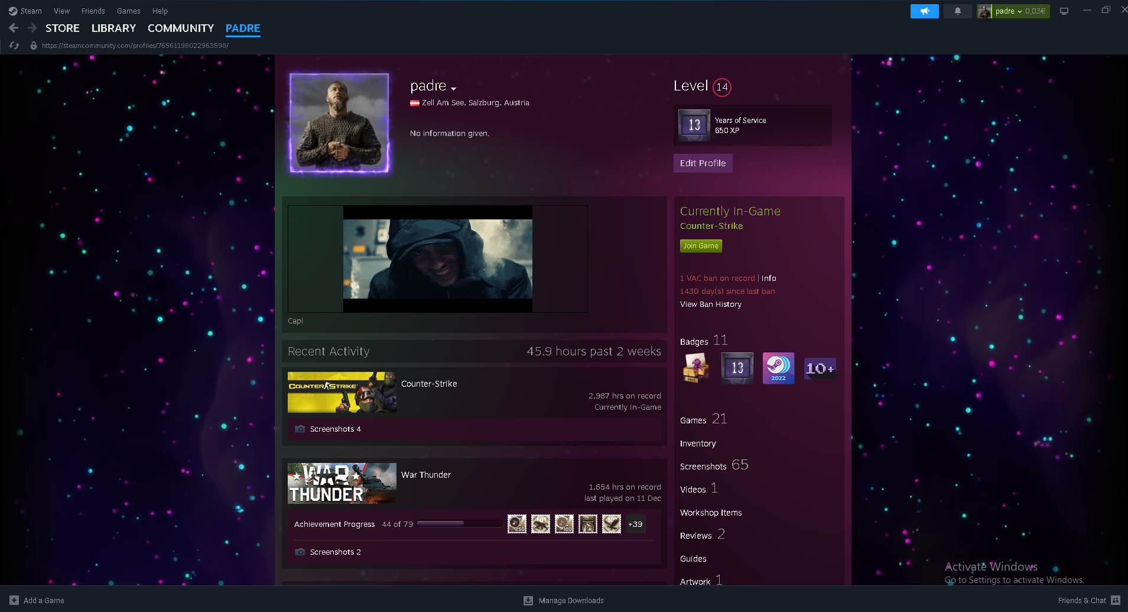
Task: Click the announcements megaphone icon
Action: (924, 11)
